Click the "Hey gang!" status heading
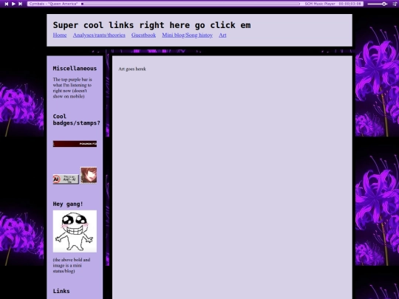 click(68, 205)
